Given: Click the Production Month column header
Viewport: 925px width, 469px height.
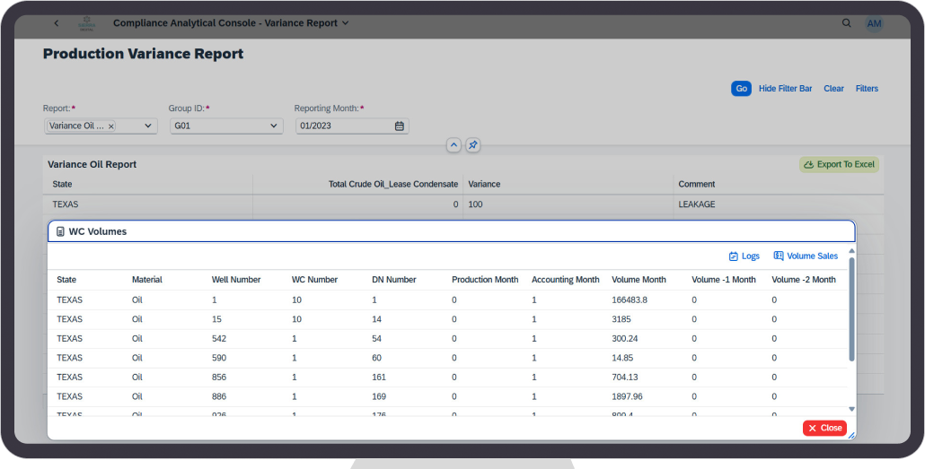Looking at the screenshot, I should [x=485, y=280].
